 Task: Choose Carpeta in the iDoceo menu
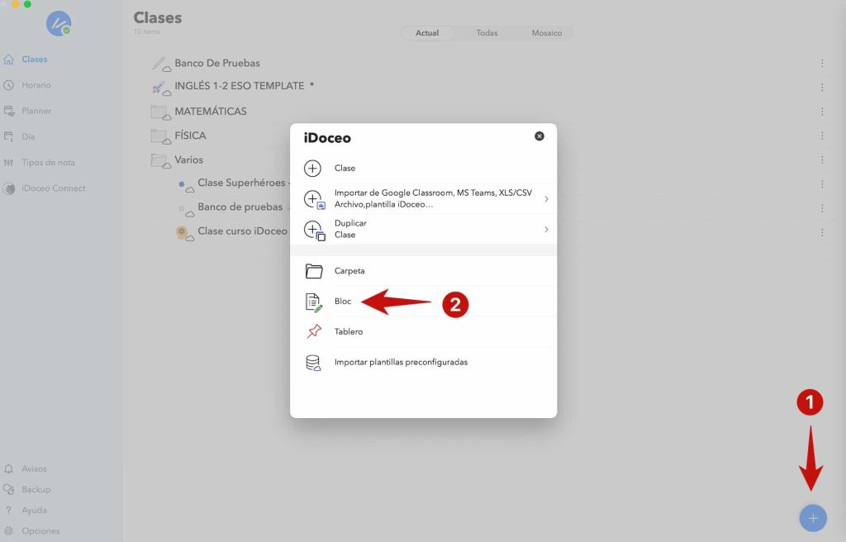click(424, 270)
